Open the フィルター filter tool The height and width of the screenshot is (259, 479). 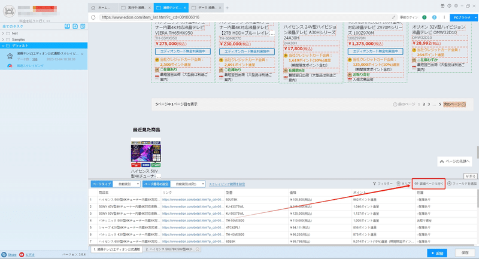click(x=383, y=184)
